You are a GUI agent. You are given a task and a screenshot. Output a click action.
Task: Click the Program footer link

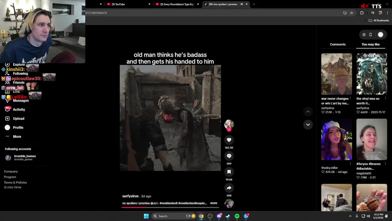(x=10, y=177)
